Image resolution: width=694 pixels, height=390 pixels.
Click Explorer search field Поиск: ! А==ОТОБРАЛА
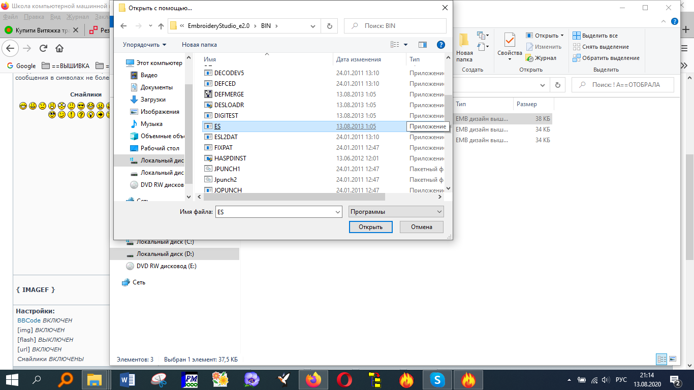623,85
